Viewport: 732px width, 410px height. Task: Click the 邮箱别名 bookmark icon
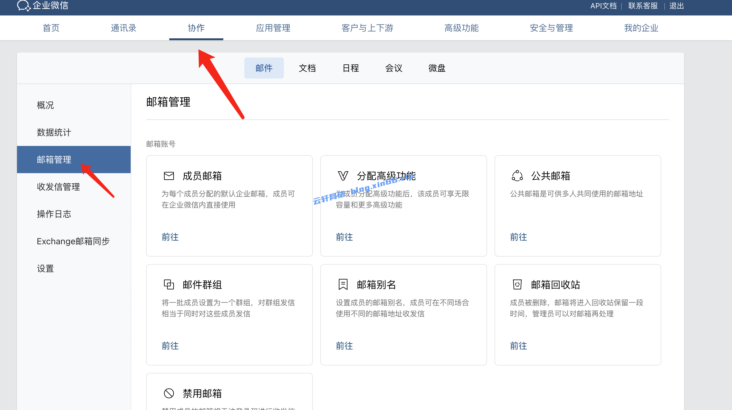tap(343, 284)
